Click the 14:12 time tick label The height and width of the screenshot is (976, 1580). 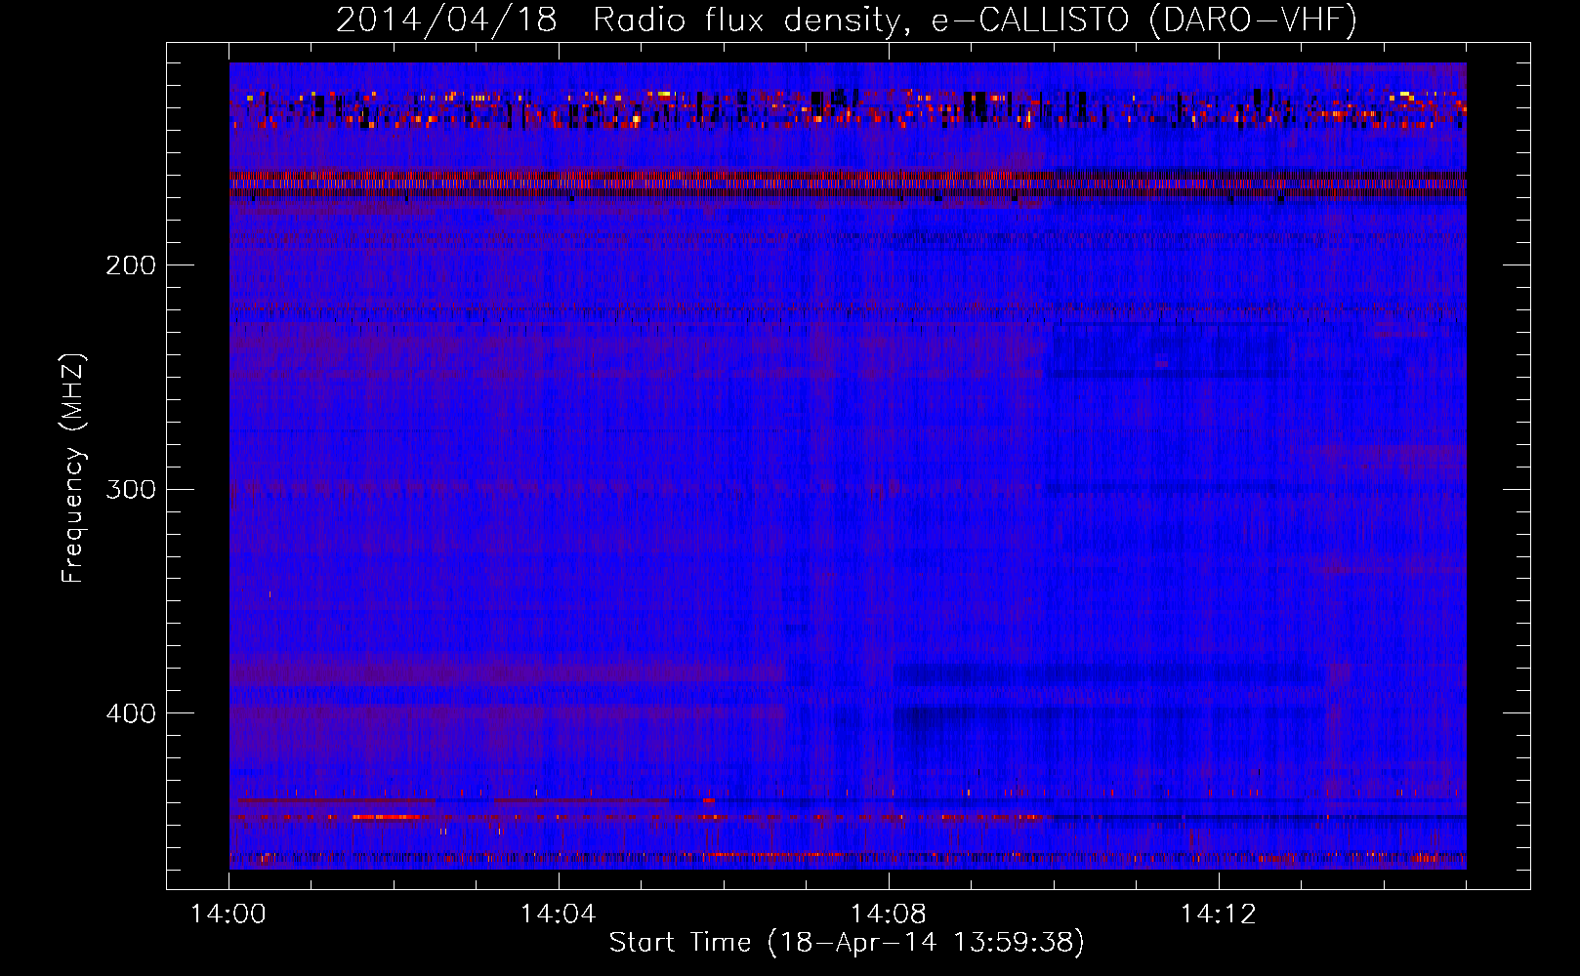click(1219, 915)
